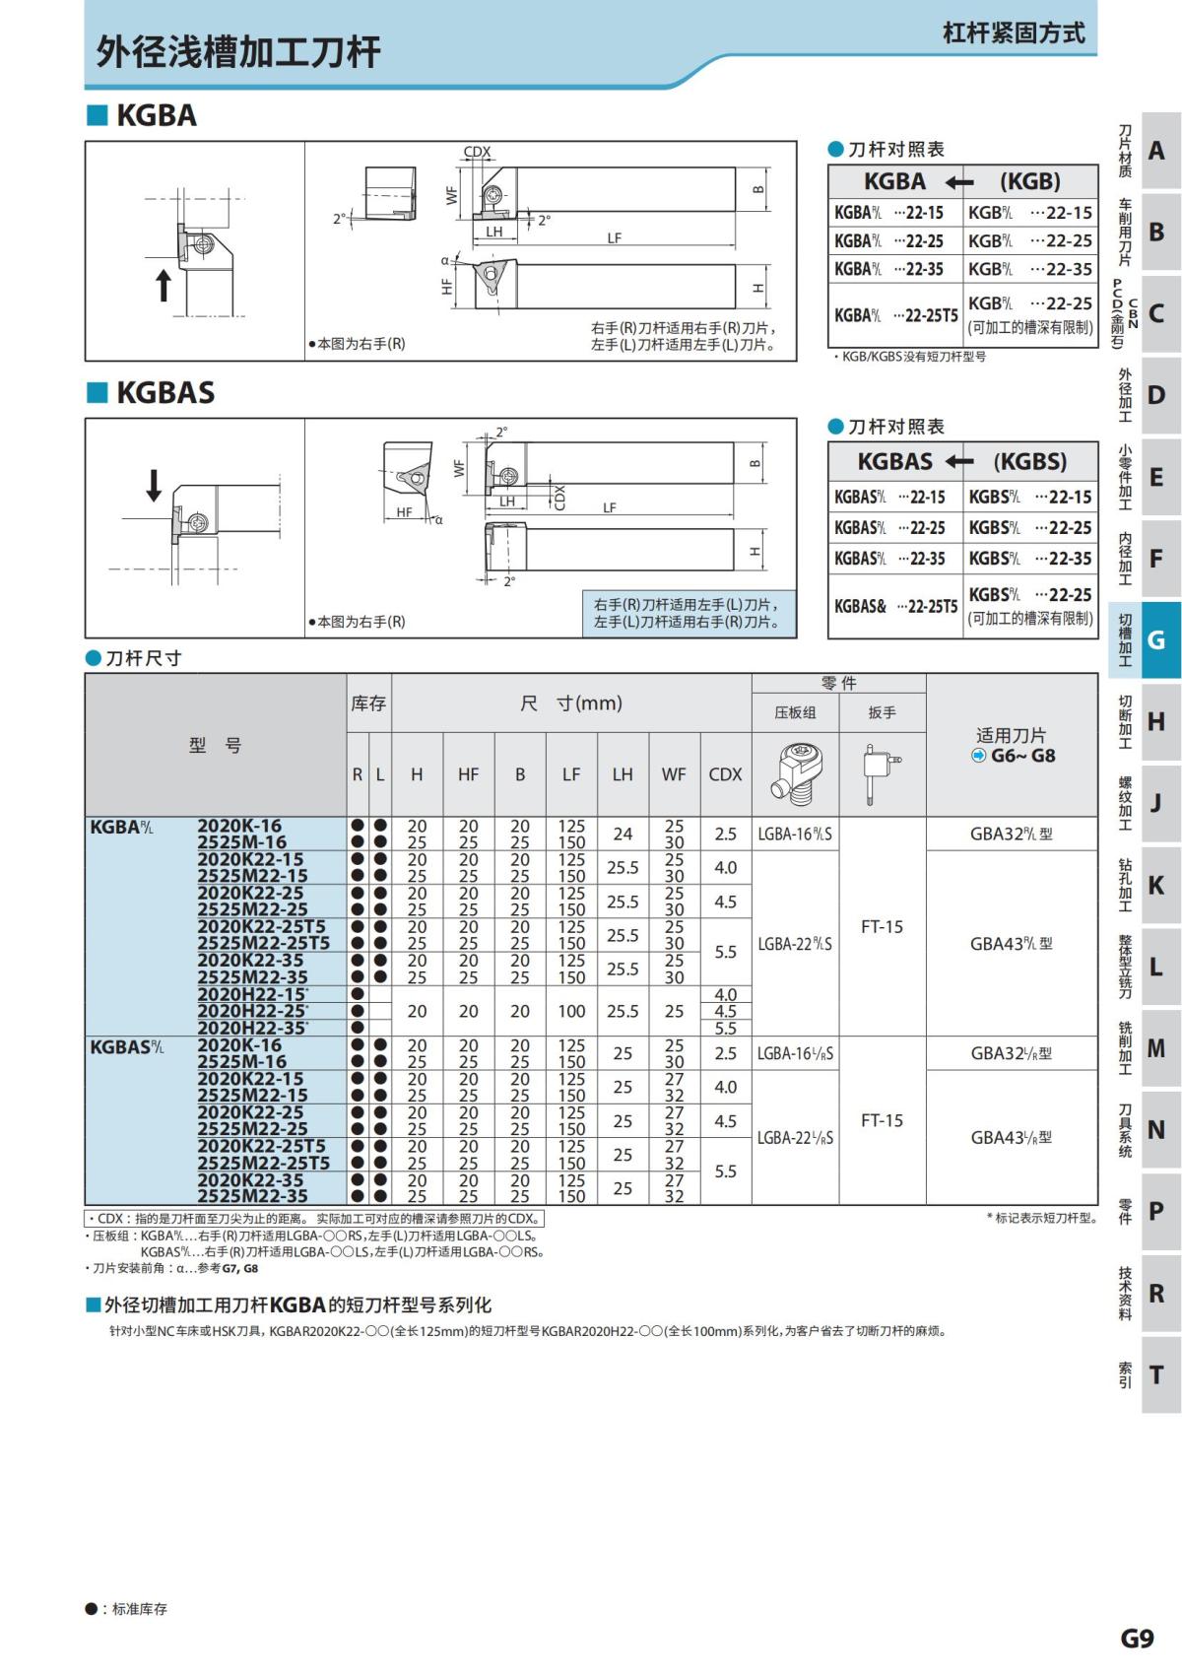Click the left arrow in KGBAS comparison header
This screenshot has width=1182, height=1672.
[959, 462]
